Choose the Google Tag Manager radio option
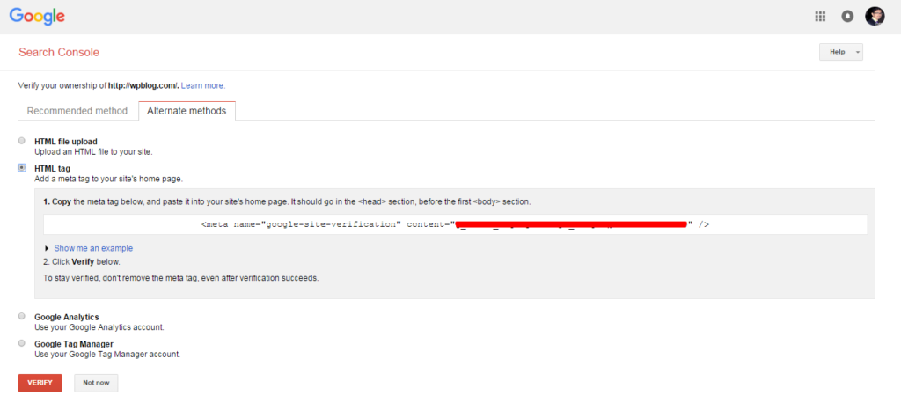 click(x=22, y=343)
